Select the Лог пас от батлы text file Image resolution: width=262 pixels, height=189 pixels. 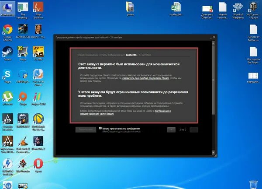[x=253, y=33]
